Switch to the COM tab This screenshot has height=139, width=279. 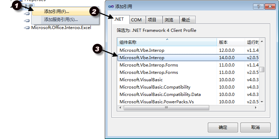pyautogui.click(x=138, y=20)
